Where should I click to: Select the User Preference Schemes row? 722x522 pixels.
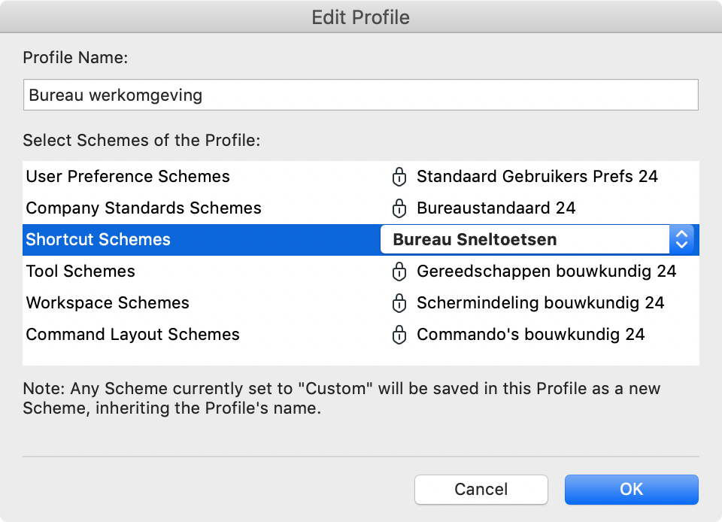click(361, 177)
